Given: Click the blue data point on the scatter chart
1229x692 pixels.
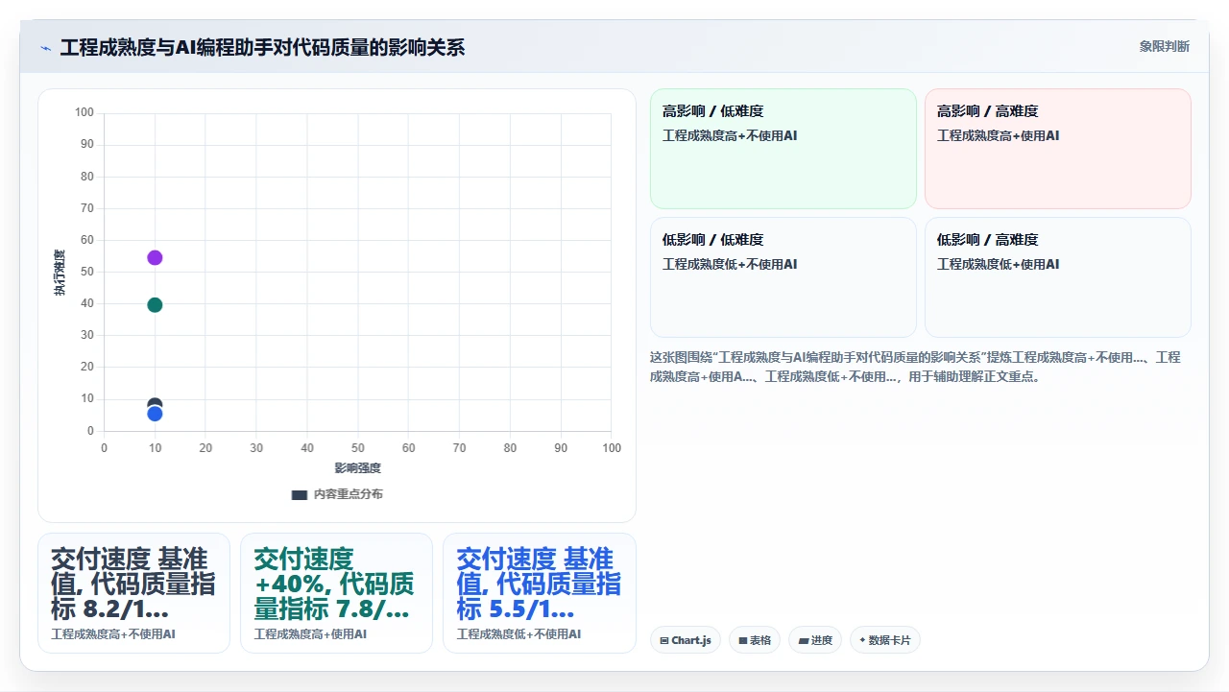Looking at the screenshot, I should (155, 414).
